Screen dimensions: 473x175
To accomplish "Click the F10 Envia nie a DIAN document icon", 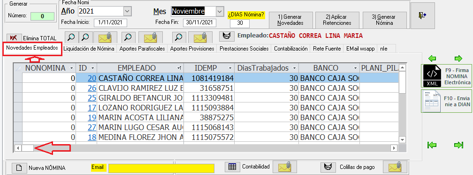I will coord(432,102).
